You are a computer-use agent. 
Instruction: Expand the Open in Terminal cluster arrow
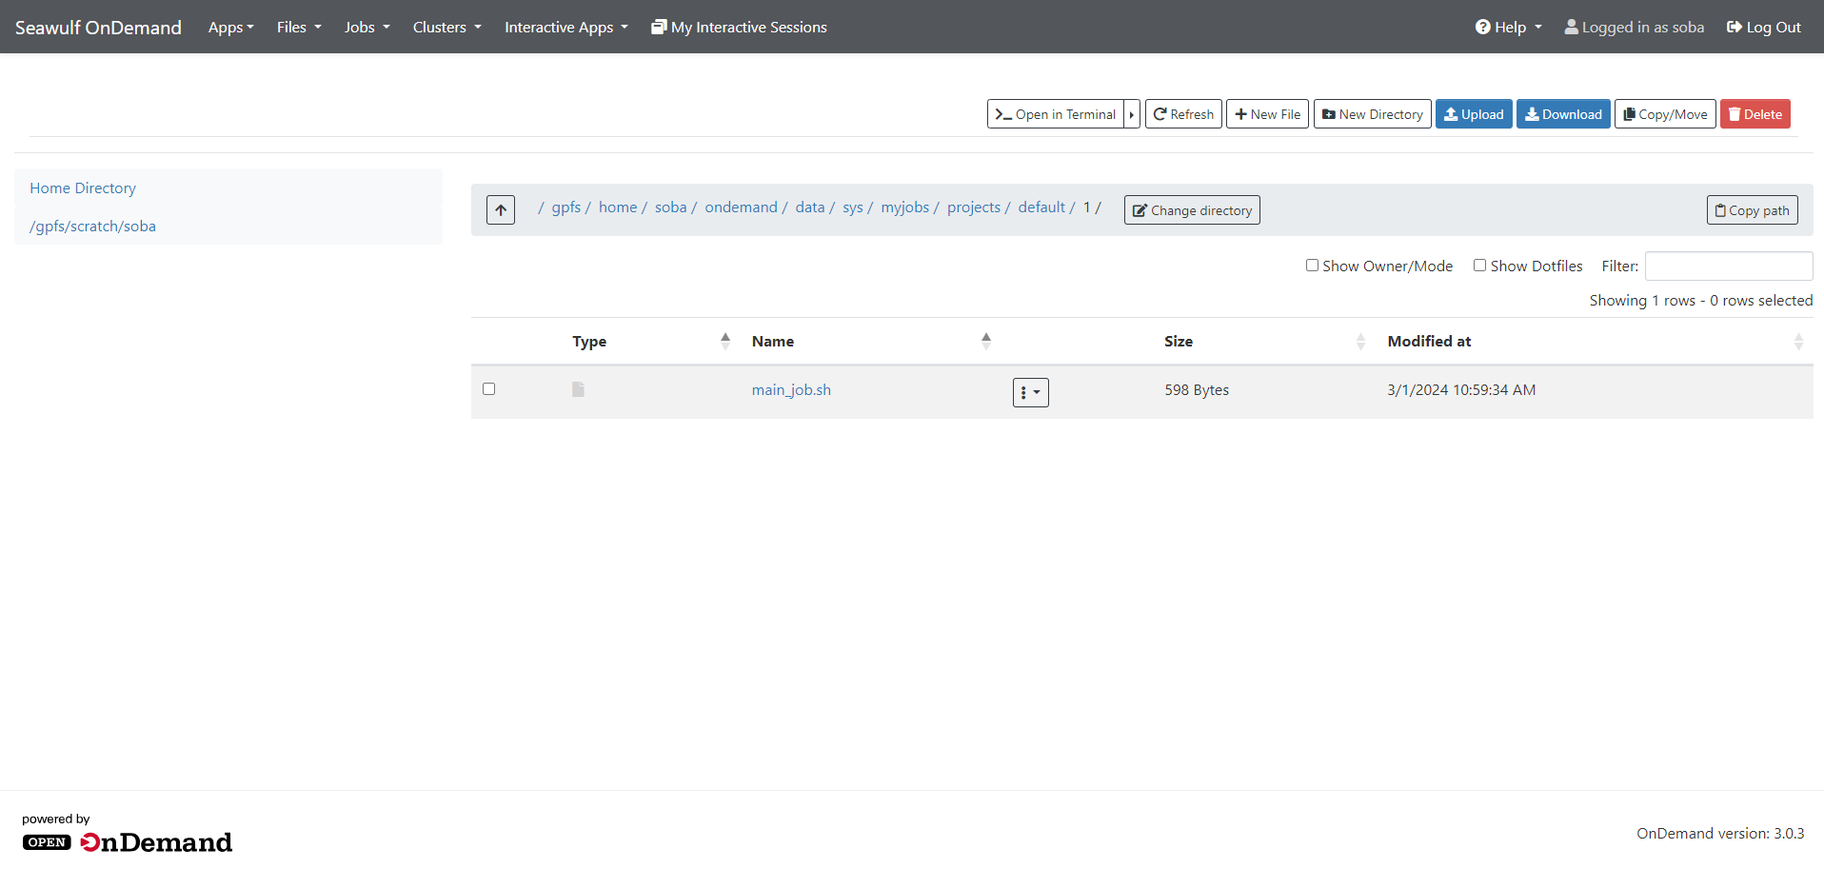[x=1132, y=114]
